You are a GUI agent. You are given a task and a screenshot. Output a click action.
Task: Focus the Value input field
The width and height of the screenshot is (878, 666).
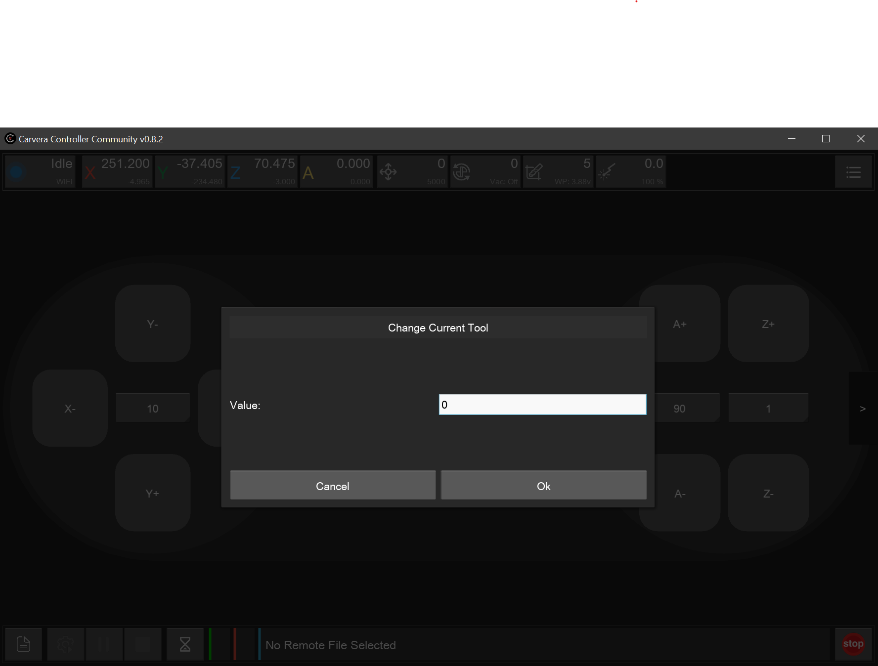click(542, 405)
